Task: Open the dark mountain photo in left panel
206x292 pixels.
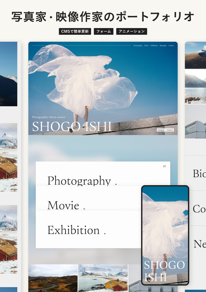Action: click(8, 74)
